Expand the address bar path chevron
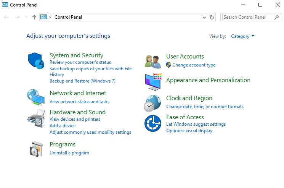This screenshot has height=188, width=284. 50,17
